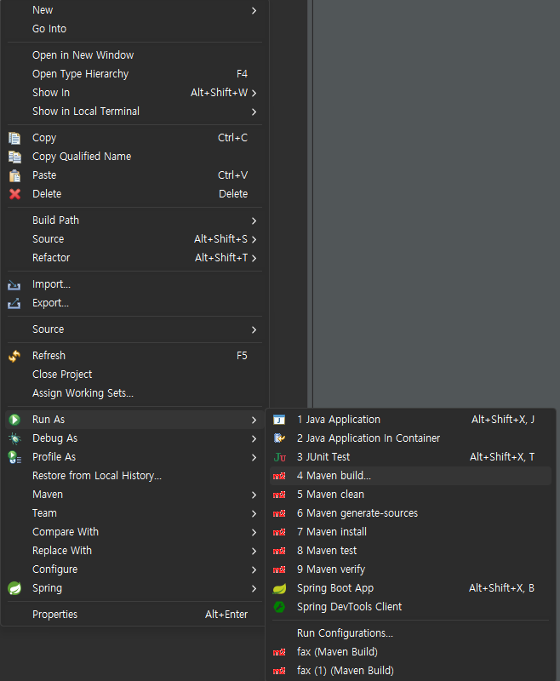Click the m2 icon beside Maven generate-sources

coord(279,513)
